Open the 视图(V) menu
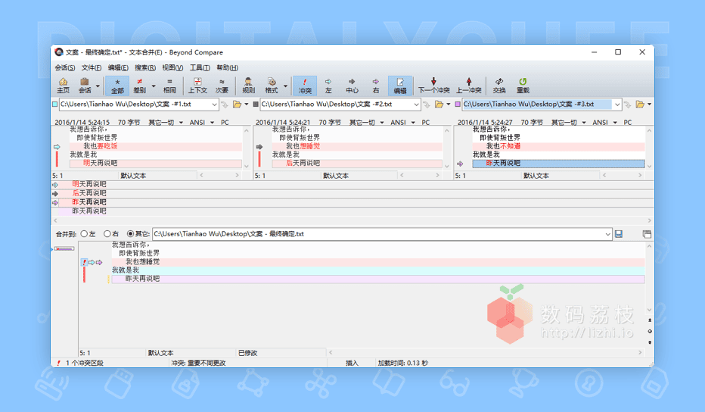705x412 pixels. [172, 67]
